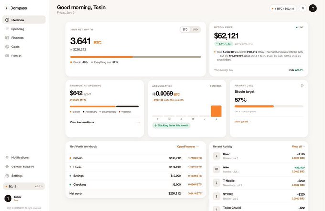Click the Settings gear icon in sidebar
Image resolution: width=325 pixels, height=211 pixels.
tap(7, 176)
